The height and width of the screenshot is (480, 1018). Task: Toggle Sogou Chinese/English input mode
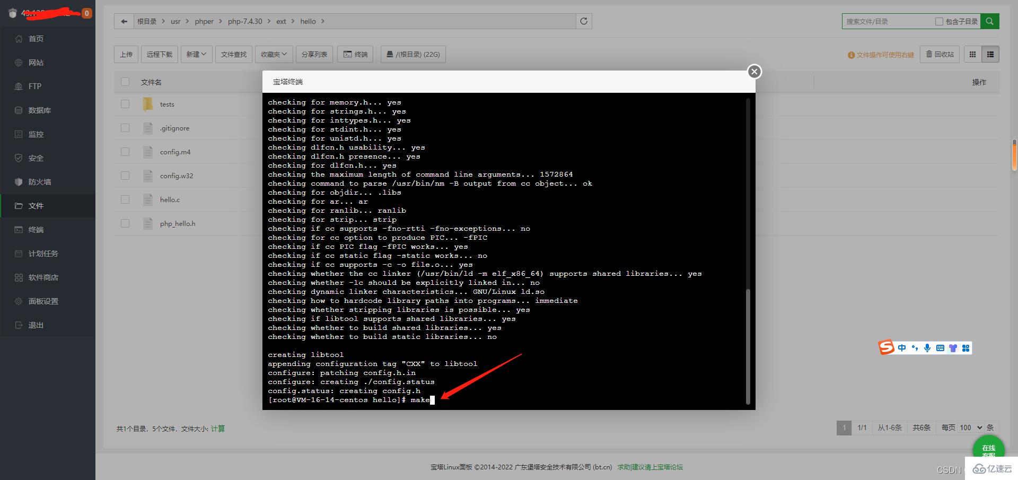click(x=902, y=348)
